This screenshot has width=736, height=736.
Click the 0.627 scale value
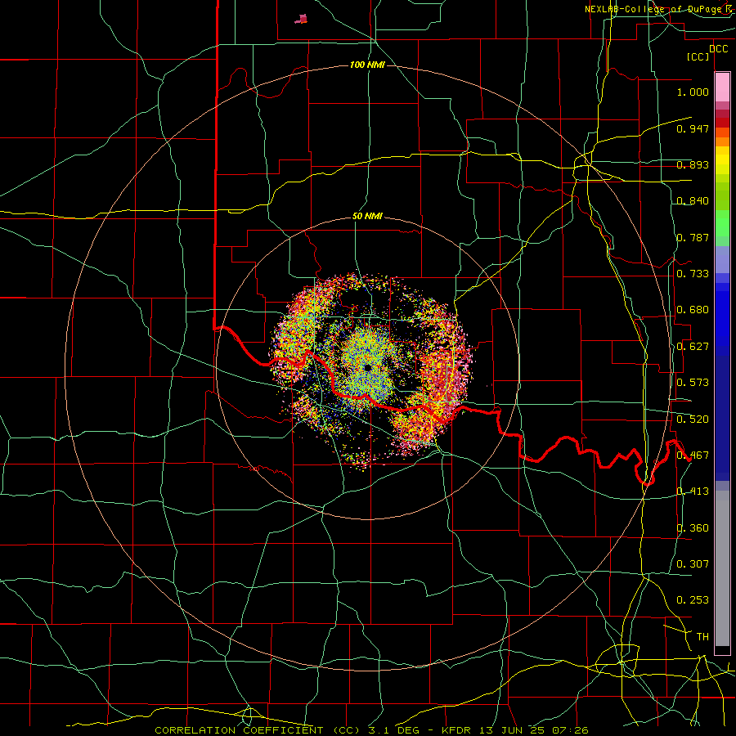click(x=693, y=347)
